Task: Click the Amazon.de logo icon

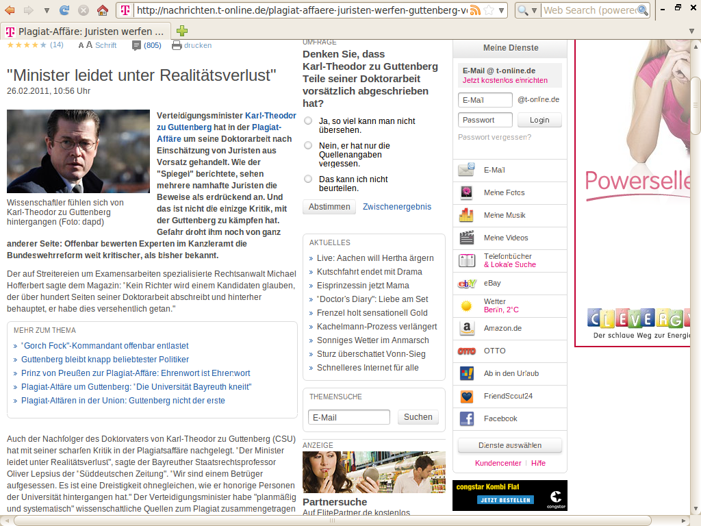Action: 466,328
